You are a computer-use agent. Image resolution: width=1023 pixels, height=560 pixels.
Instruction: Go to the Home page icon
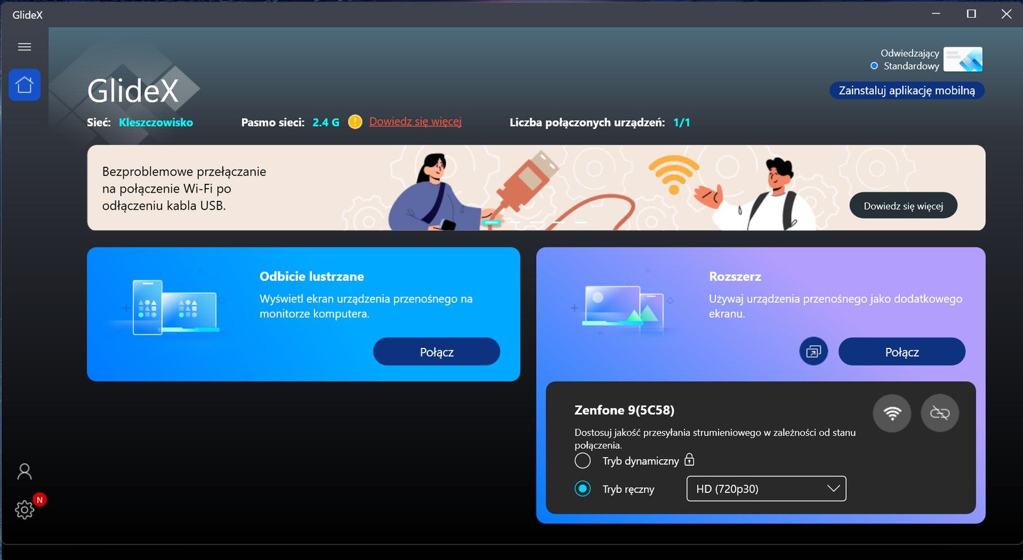tap(25, 85)
